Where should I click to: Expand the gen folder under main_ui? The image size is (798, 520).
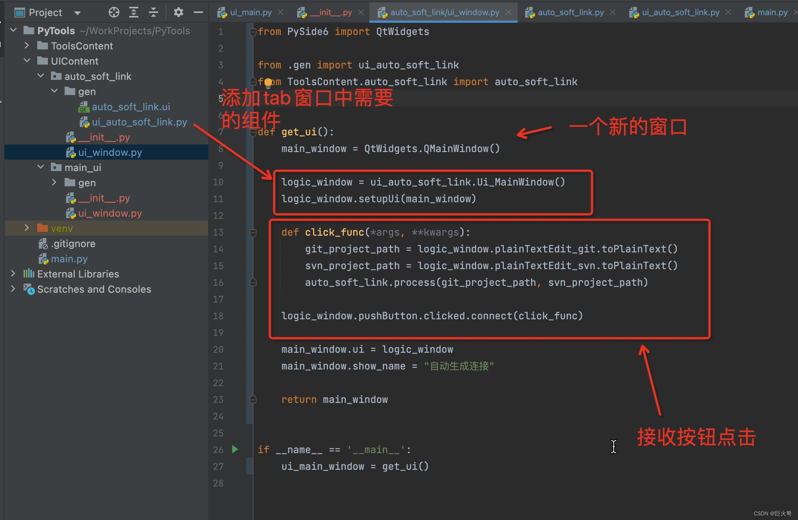[x=54, y=182]
